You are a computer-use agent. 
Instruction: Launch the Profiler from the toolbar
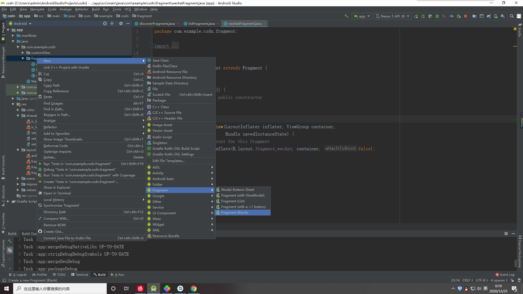451,16
